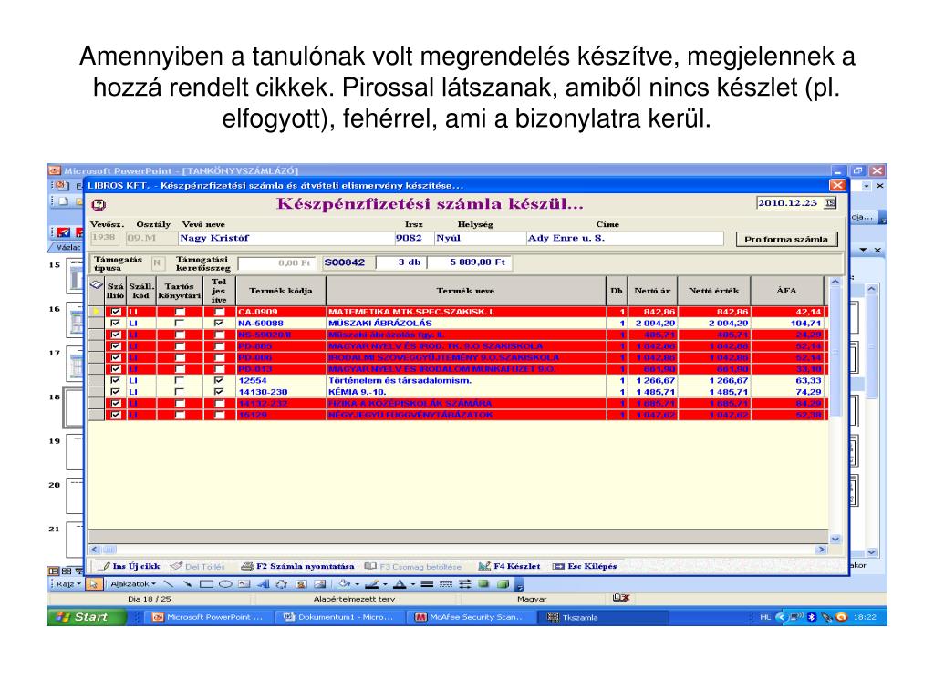934x700 pixels.
Task: Toggle the Szállító checkbox in the CA-0909 row
Action: [x=116, y=312]
